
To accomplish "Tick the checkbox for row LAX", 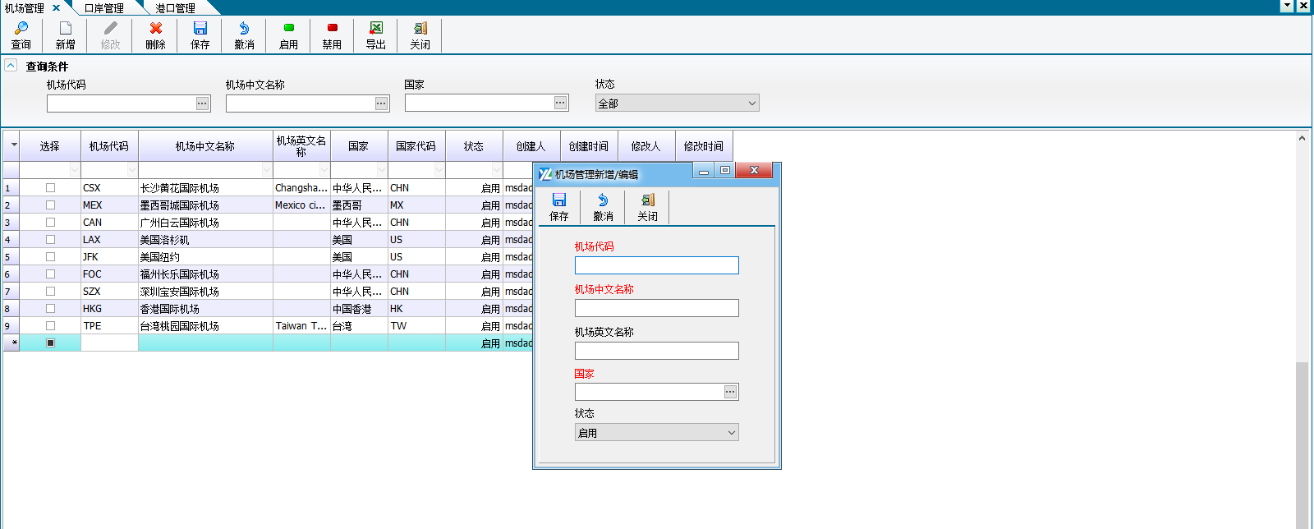I will (x=50, y=240).
